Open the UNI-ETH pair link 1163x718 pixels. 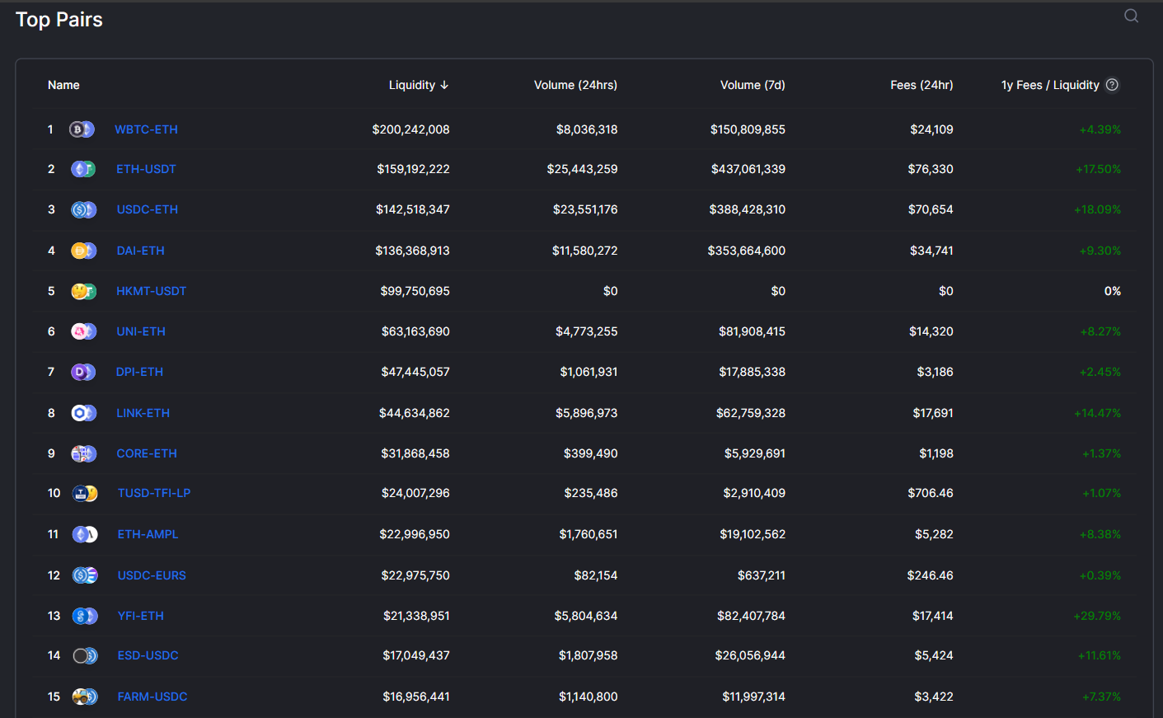[x=141, y=331]
